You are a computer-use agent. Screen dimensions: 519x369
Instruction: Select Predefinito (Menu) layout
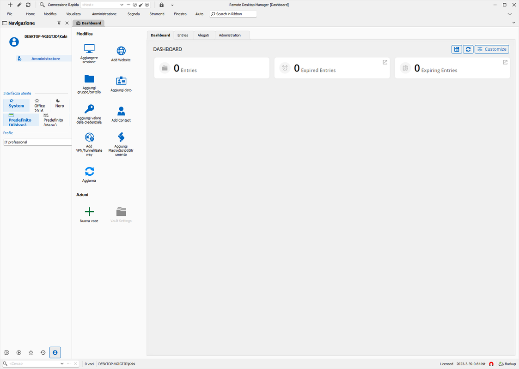tap(53, 119)
